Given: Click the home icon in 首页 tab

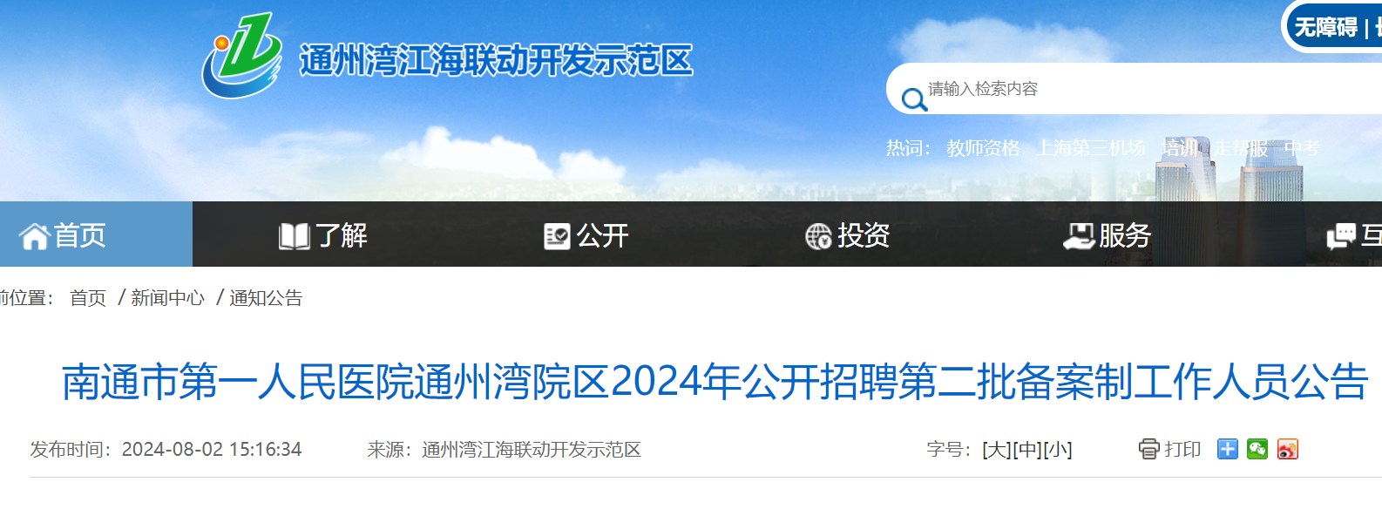Looking at the screenshot, I should coord(34,236).
